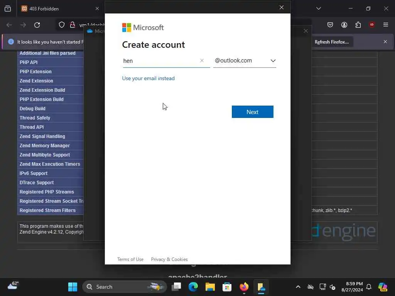Open the Privacy & Cookies link
This screenshot has width=395, height=296.
(169, 259)
